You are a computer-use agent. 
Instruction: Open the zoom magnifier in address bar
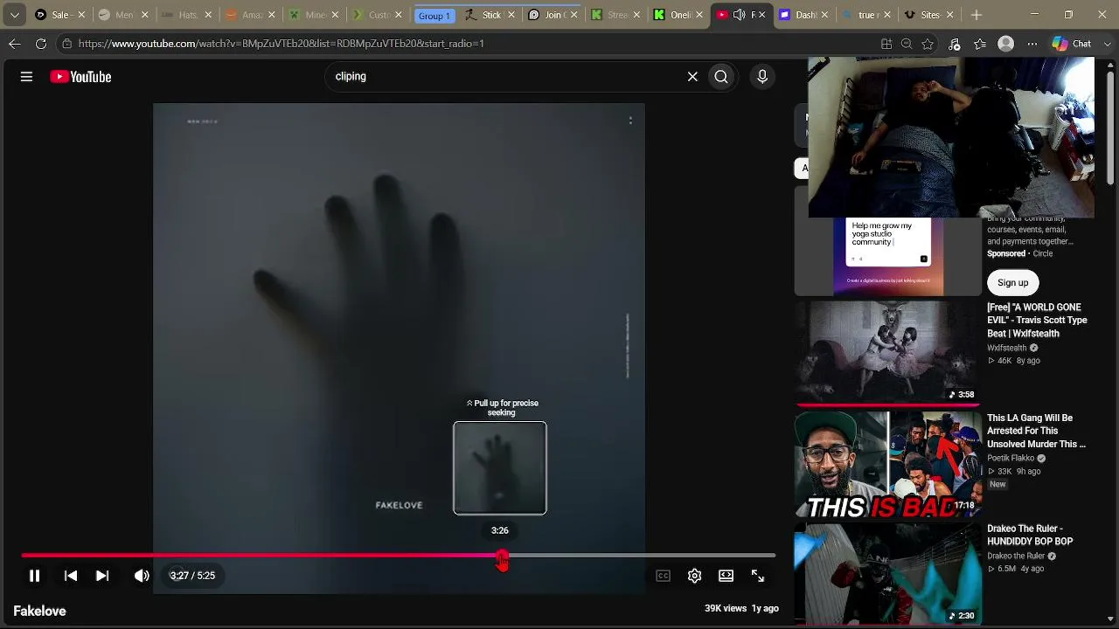point(907,44)
